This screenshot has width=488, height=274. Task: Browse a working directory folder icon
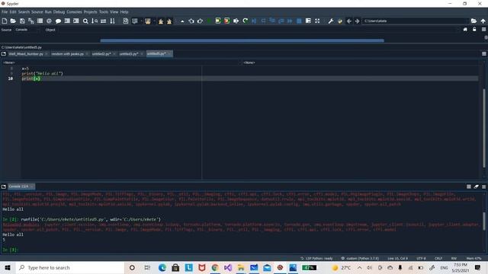(x=474, y=21)
